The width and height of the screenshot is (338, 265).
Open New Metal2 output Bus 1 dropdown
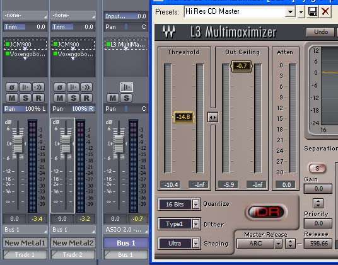click(73, 230)
